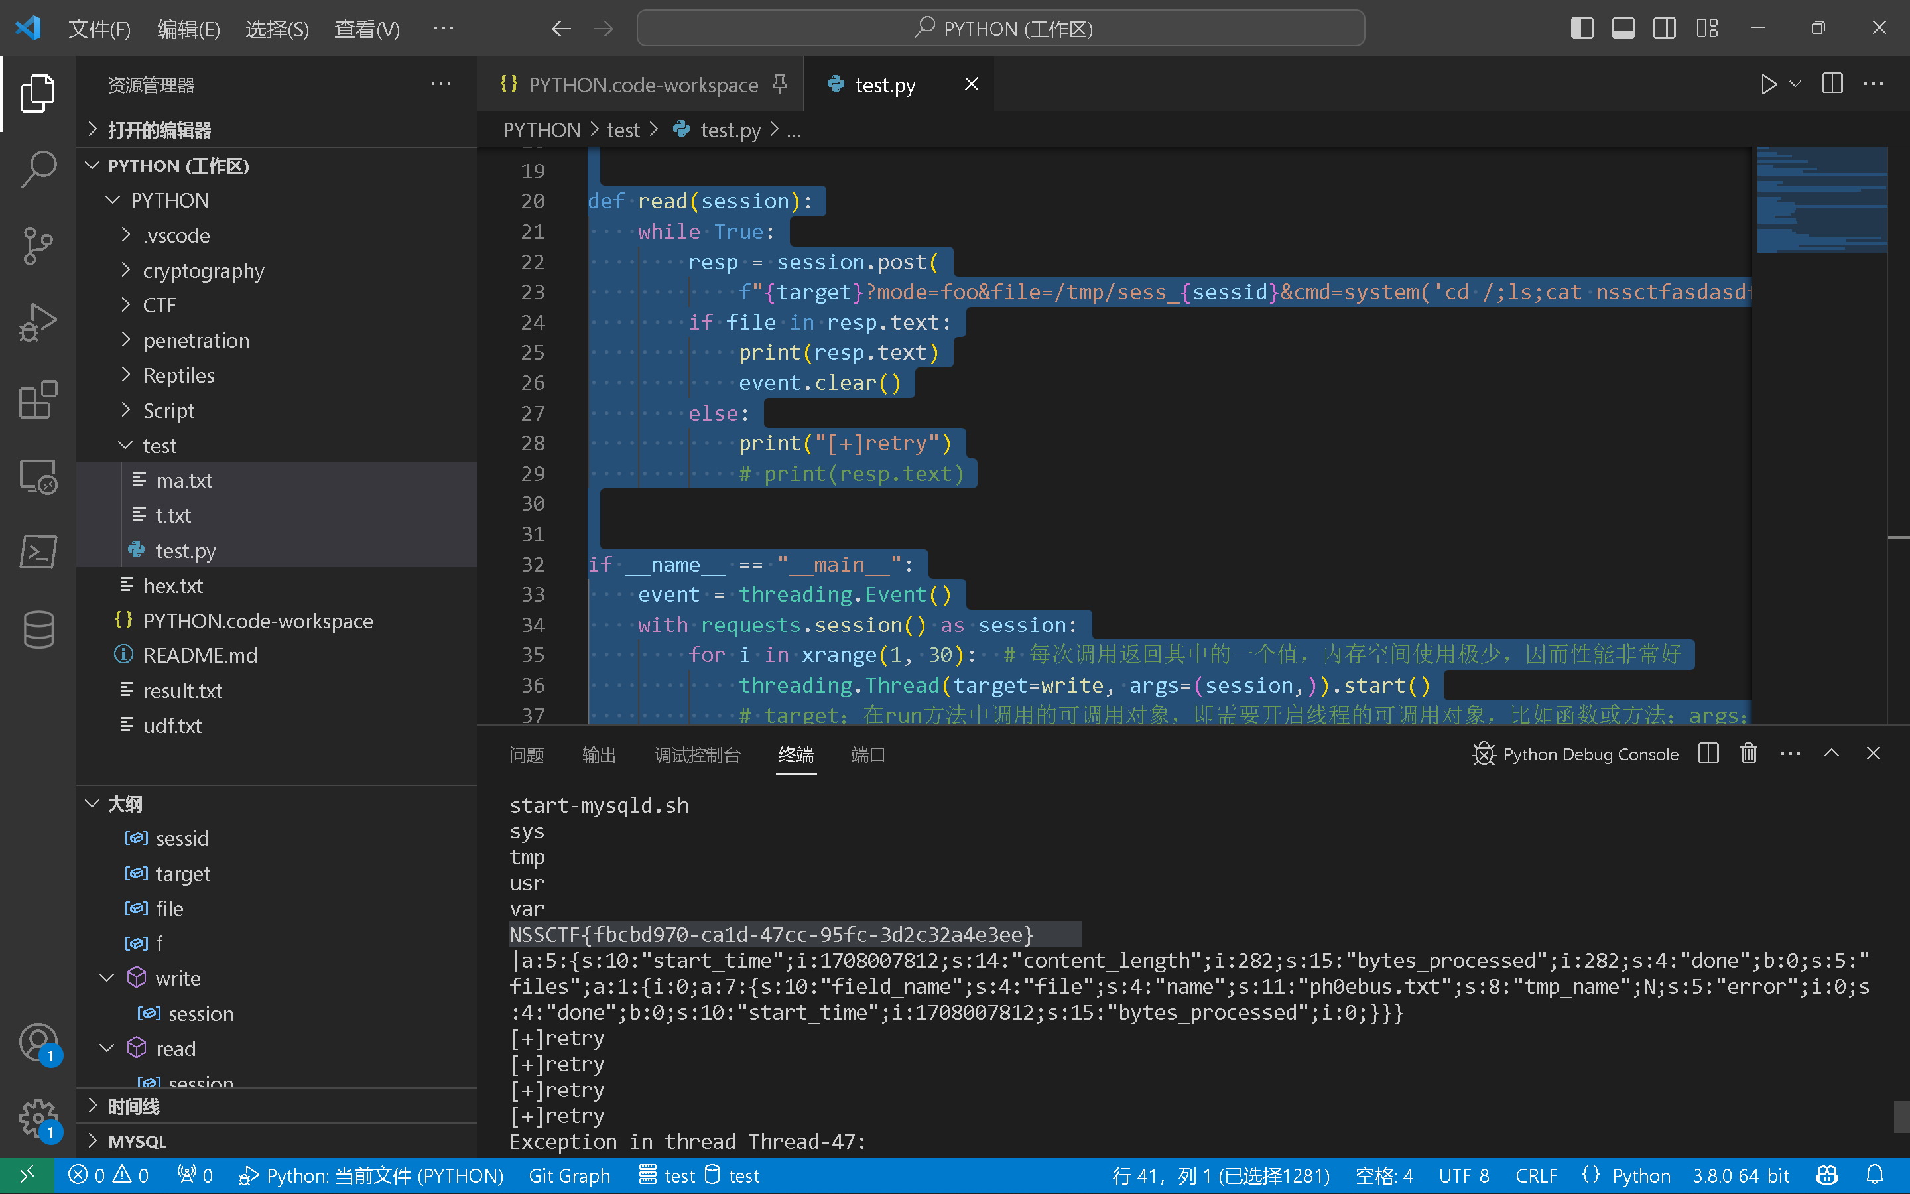
Task: Toggle the primary sidebar visibility
Action: pyautogui.click(x=1582, y=29)
